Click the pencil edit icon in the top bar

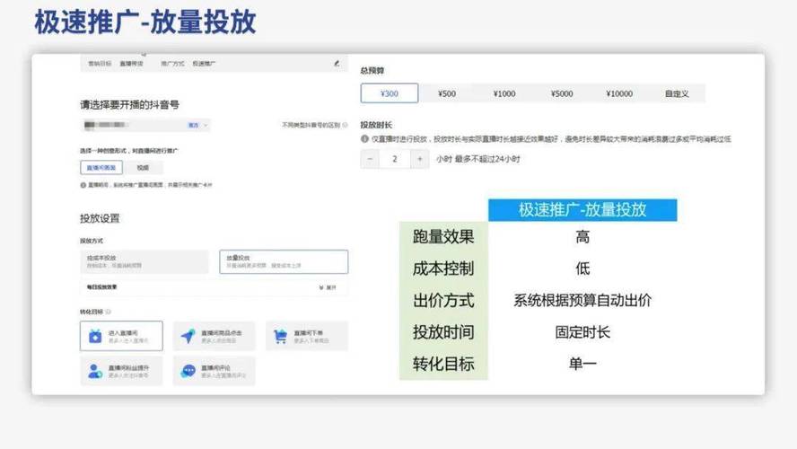(x=337, y=64)
